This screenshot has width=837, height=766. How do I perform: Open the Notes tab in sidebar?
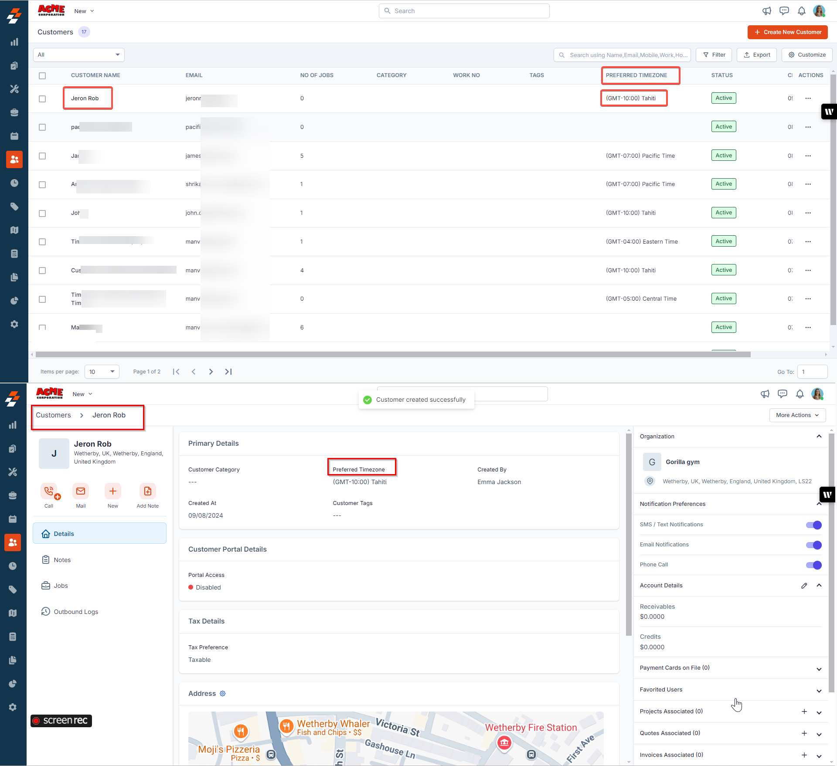pyautogui.click(x=62, y=560)
